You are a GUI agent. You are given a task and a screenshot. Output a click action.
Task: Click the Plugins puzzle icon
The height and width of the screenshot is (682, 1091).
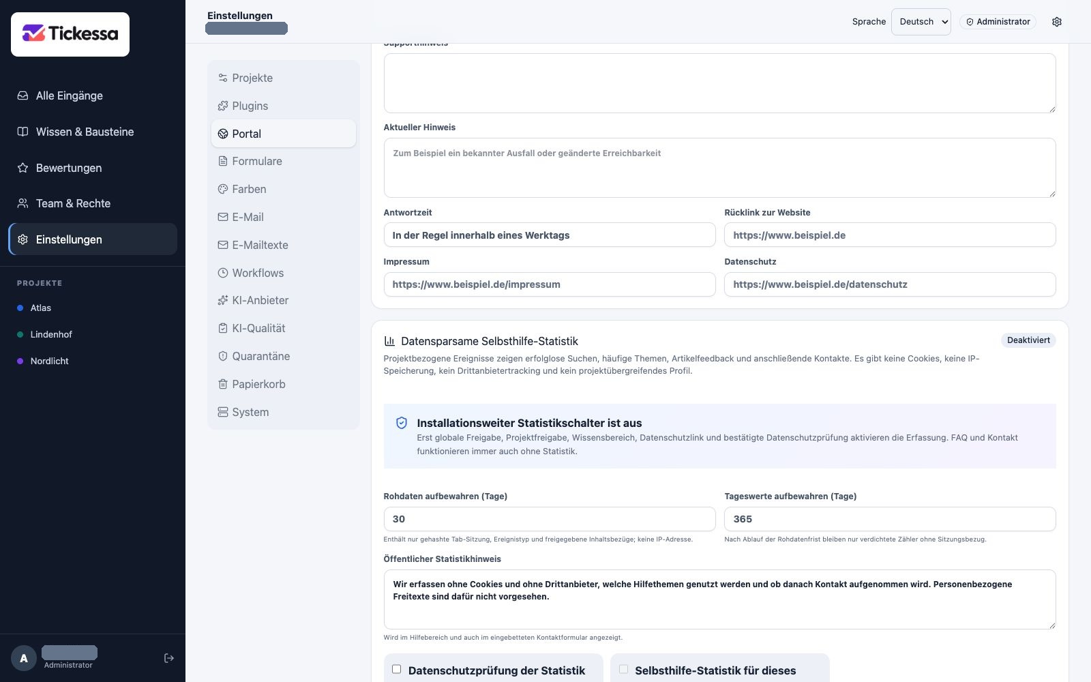[x=223, y=106]
